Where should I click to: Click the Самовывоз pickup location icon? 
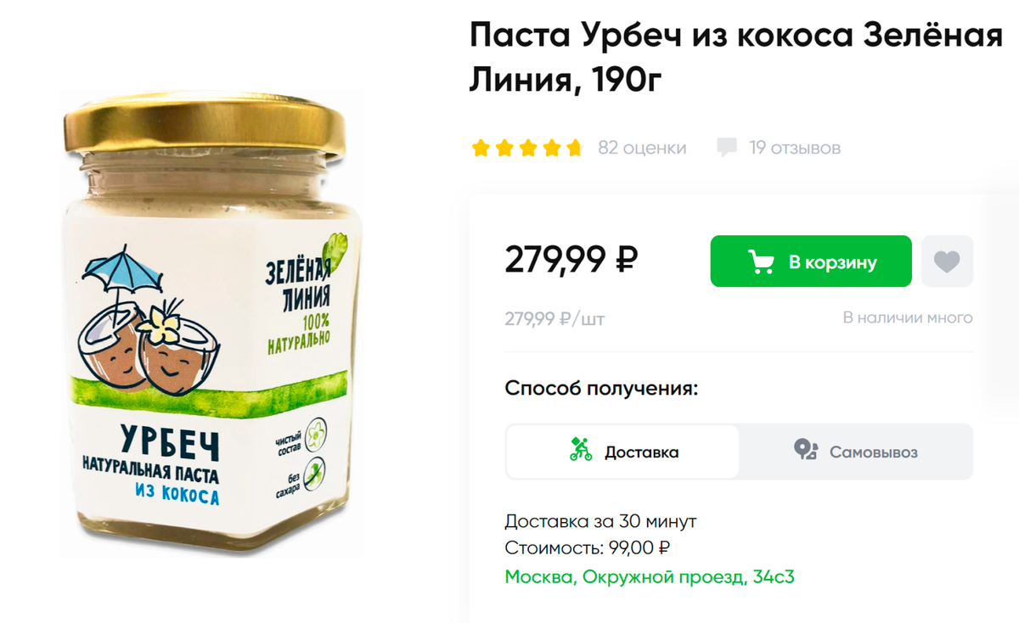(805, 449)
